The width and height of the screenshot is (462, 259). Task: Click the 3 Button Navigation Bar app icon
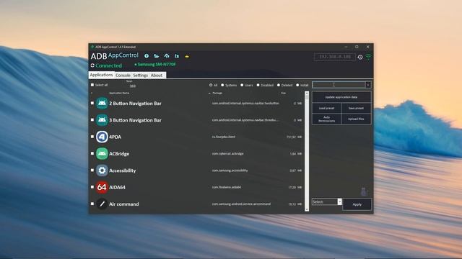102,120
